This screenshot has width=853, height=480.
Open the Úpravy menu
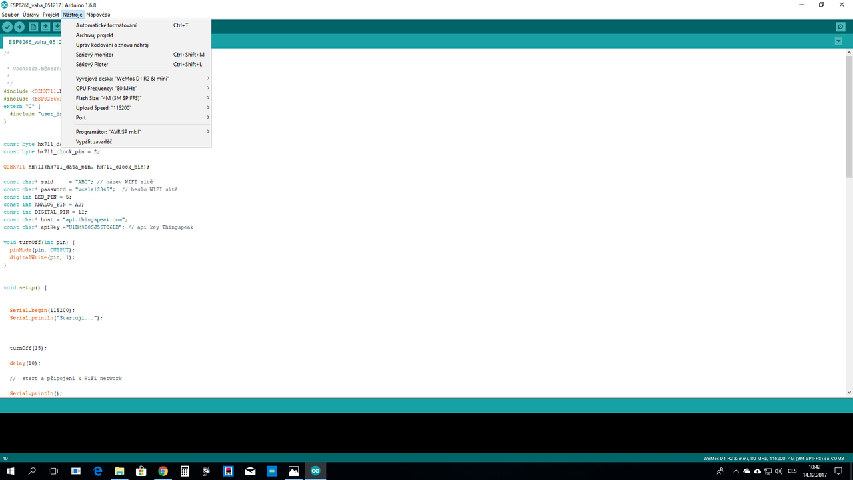click(31, 15)
